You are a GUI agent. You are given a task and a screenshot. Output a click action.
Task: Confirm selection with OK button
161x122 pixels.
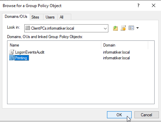(x=119, y=115)
